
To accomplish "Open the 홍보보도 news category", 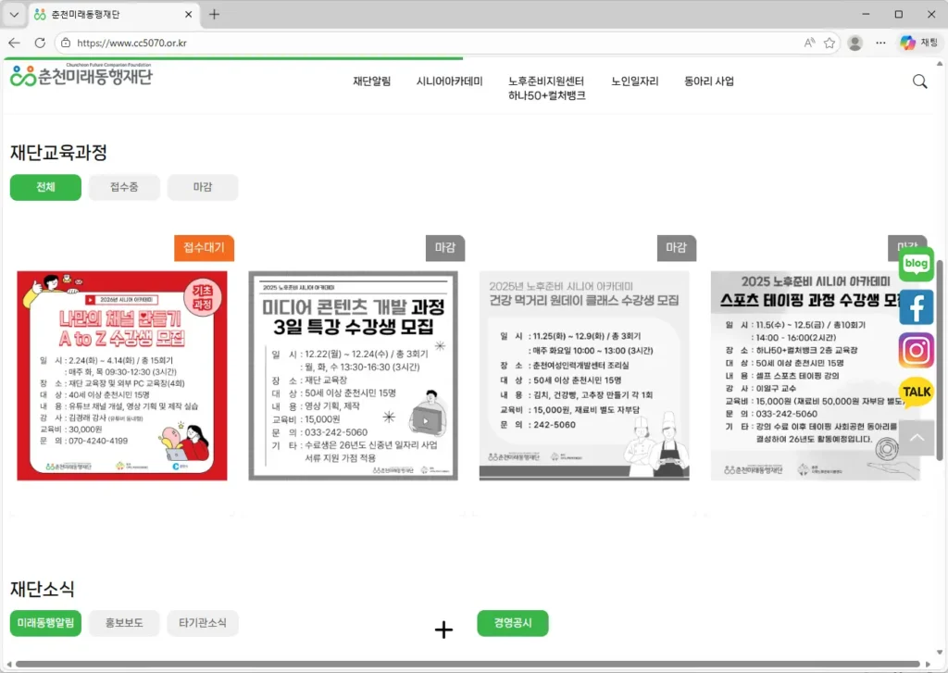I will coord(124,623).
